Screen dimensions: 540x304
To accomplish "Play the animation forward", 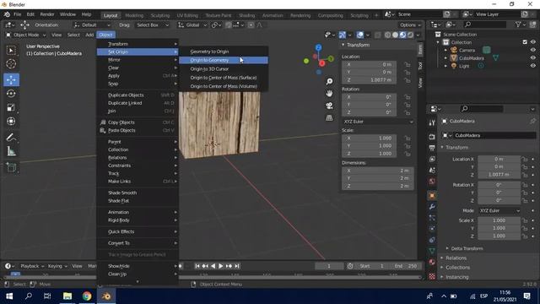I will (221, 266).
